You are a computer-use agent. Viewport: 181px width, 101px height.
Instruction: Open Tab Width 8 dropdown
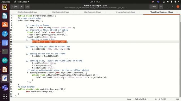(x=142, y=99)
